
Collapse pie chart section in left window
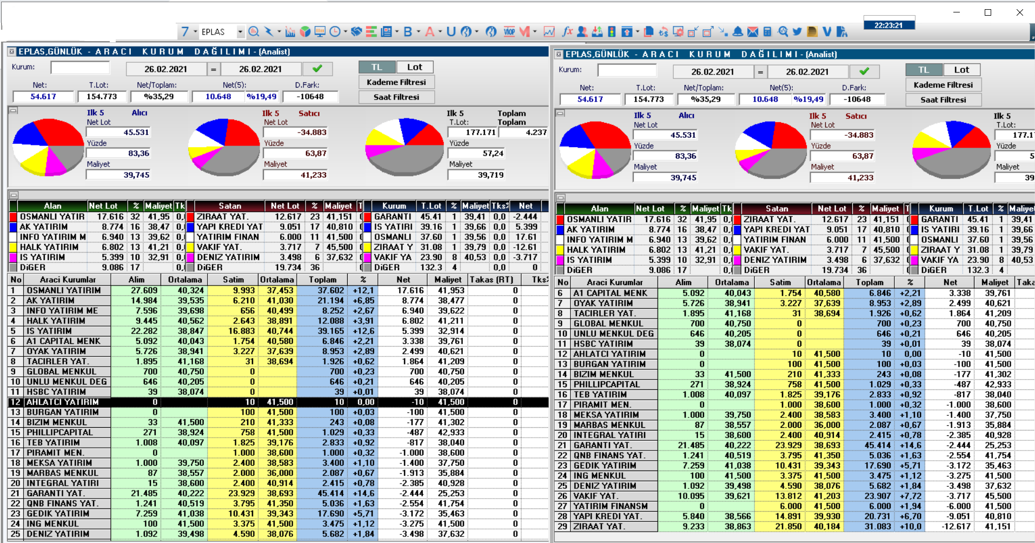tap(14, 110)
